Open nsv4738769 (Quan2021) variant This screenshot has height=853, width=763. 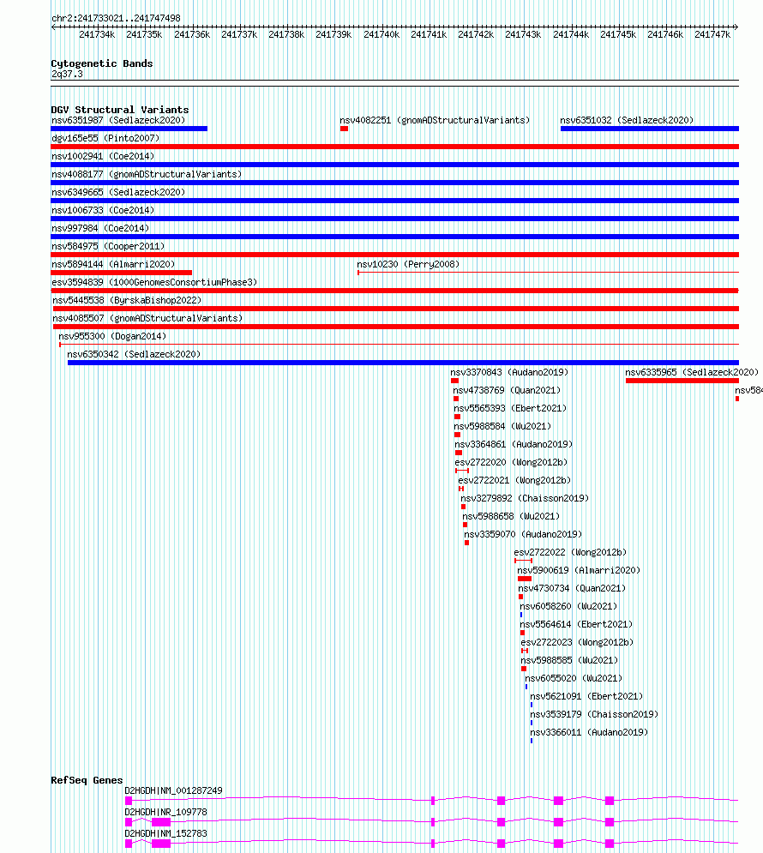click(507, 390)
